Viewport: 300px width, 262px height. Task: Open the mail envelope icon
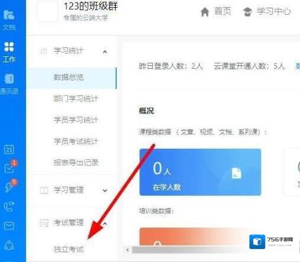point(9,226)
